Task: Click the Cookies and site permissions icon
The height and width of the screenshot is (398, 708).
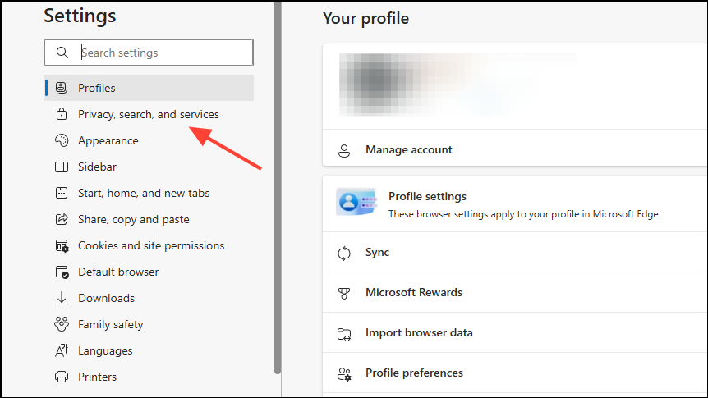Action: coord(62,246)
